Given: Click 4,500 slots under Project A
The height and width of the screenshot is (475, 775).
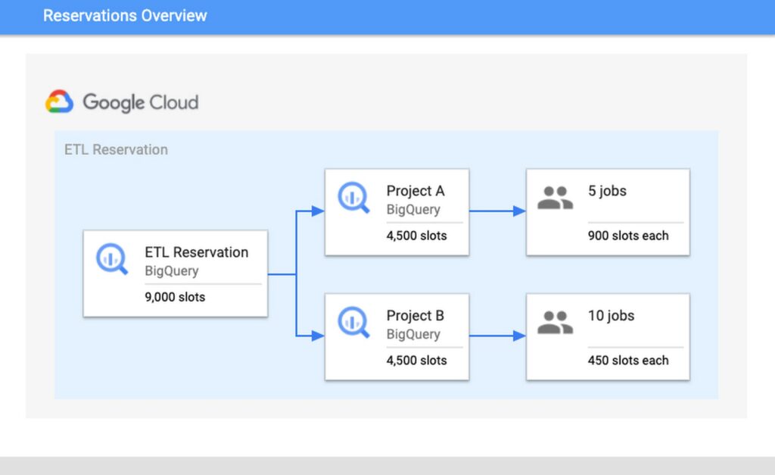Looking at the screenshot, I should click(417, 236).
